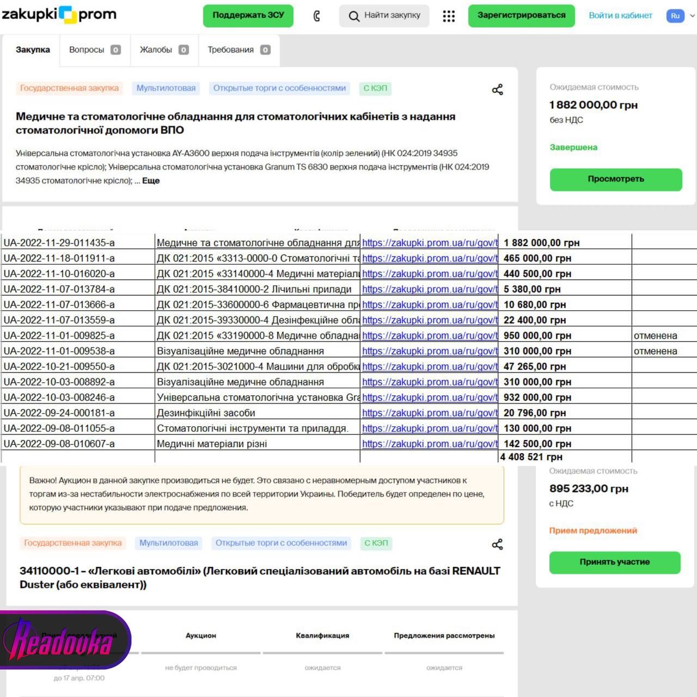Open link in row UA-2022-11-29-011435-a
Image resolution: width=697 pixels, height=697 pixels.
pos(430,243)
